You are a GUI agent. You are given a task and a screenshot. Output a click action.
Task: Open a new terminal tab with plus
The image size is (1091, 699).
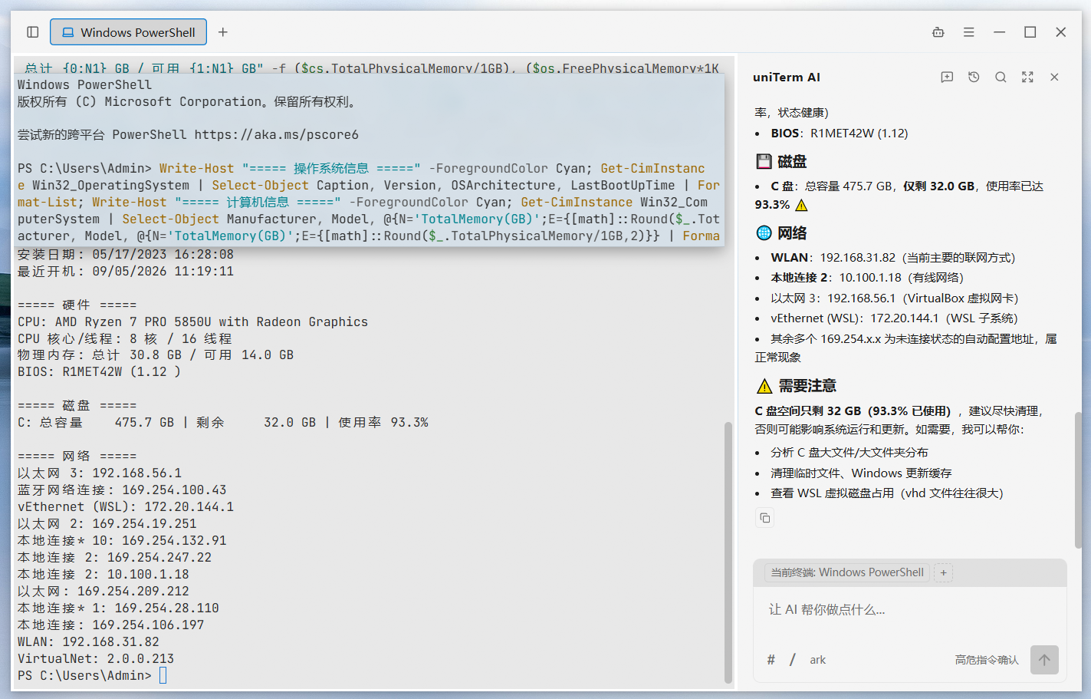[223, 32]
